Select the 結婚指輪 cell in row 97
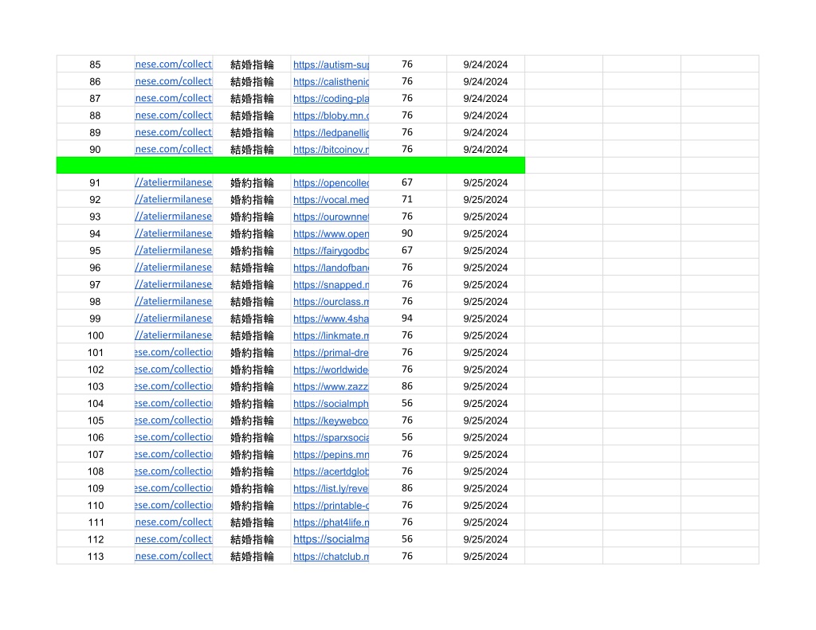This screenshot has width=816, height=630. 252,284
